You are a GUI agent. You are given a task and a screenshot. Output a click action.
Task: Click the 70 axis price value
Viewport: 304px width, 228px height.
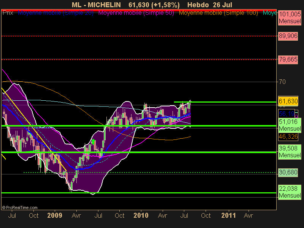click(282, 82)
